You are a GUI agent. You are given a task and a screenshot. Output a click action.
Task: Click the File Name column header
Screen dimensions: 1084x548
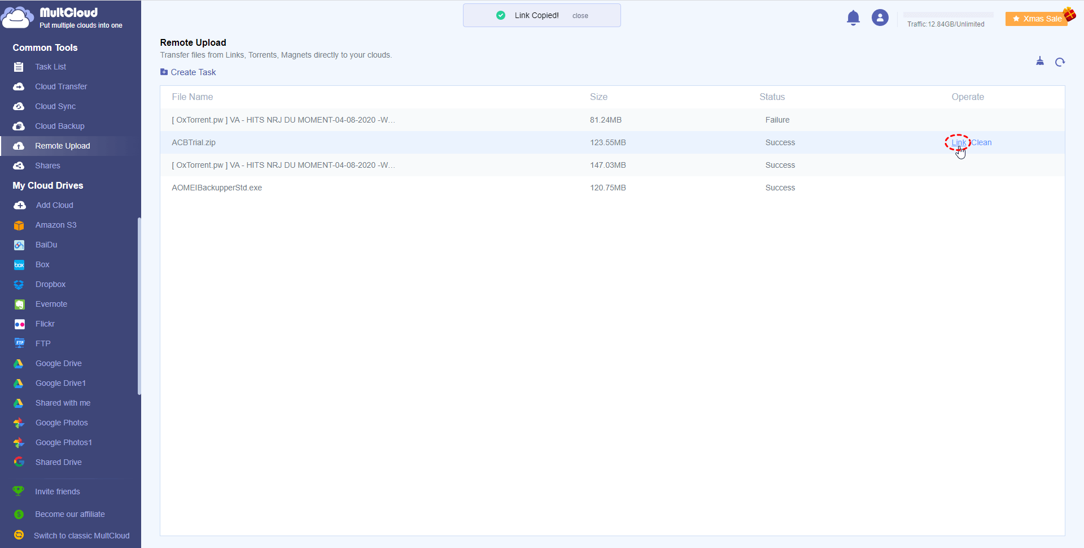point(193,97)
